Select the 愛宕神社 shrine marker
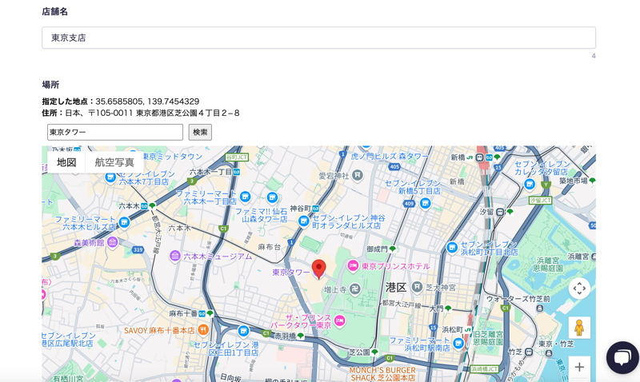This screenshot has width=640, height=382. [357, 175]
